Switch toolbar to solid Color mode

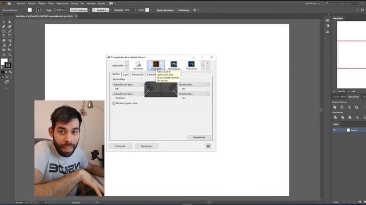3,72
